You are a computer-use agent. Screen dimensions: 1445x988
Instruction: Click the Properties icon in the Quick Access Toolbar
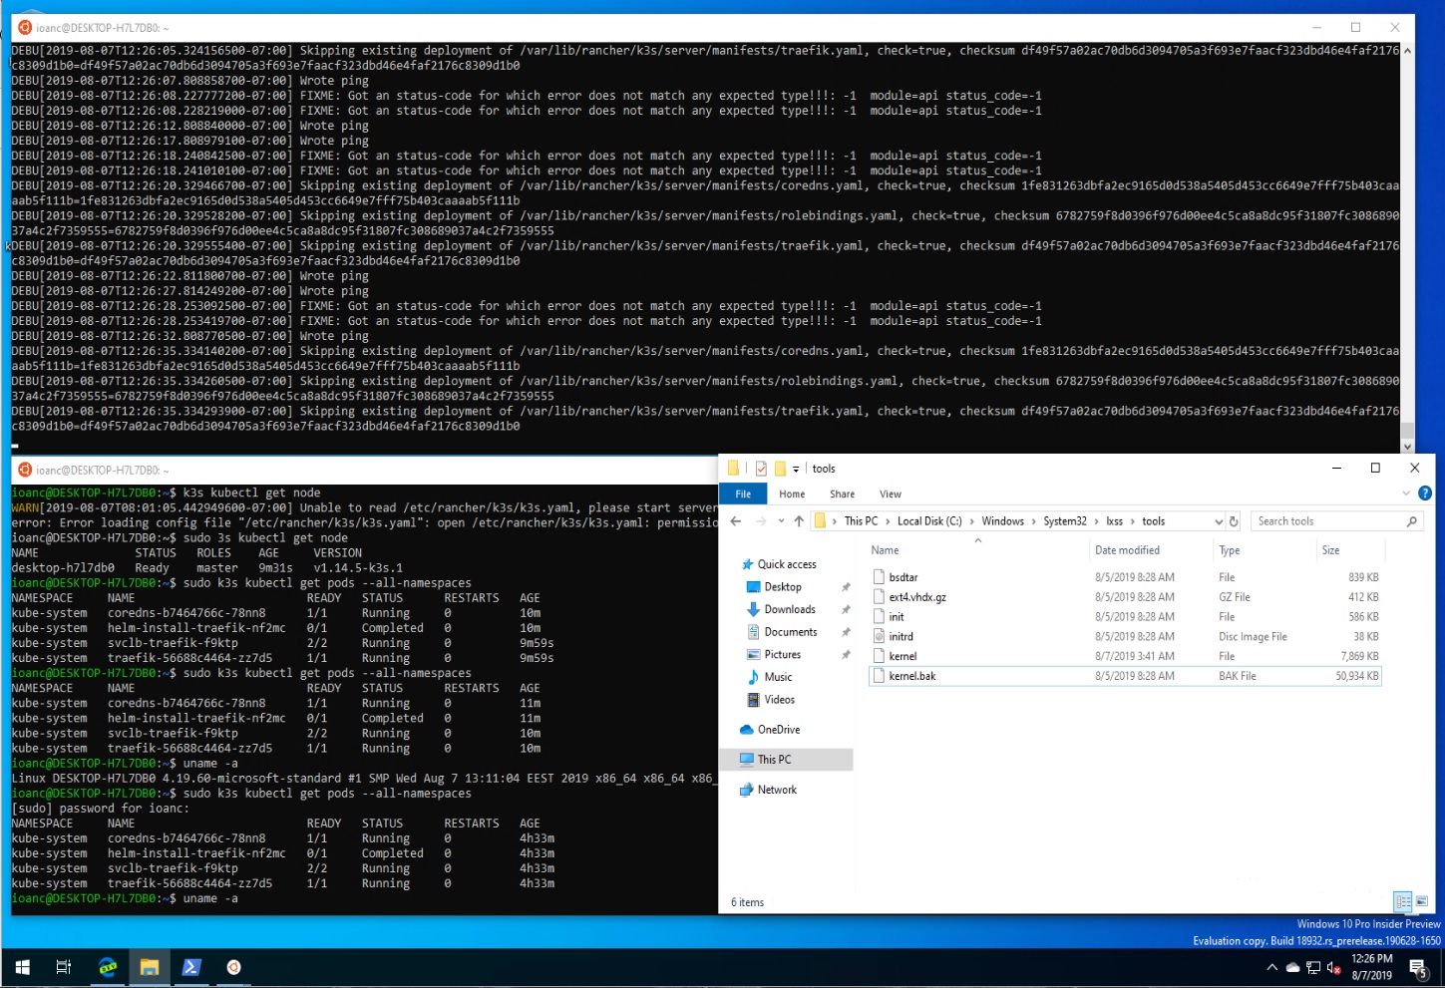(760, 468)
